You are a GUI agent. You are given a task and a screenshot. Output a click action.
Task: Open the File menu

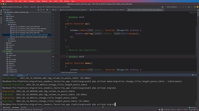tap(16, 1)
